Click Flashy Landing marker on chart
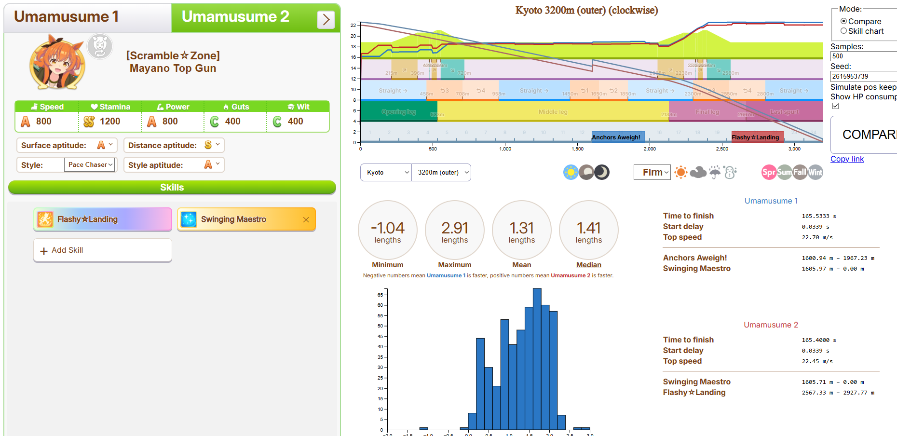The width and height of the screenshot is (897, 436). point(758,137)
